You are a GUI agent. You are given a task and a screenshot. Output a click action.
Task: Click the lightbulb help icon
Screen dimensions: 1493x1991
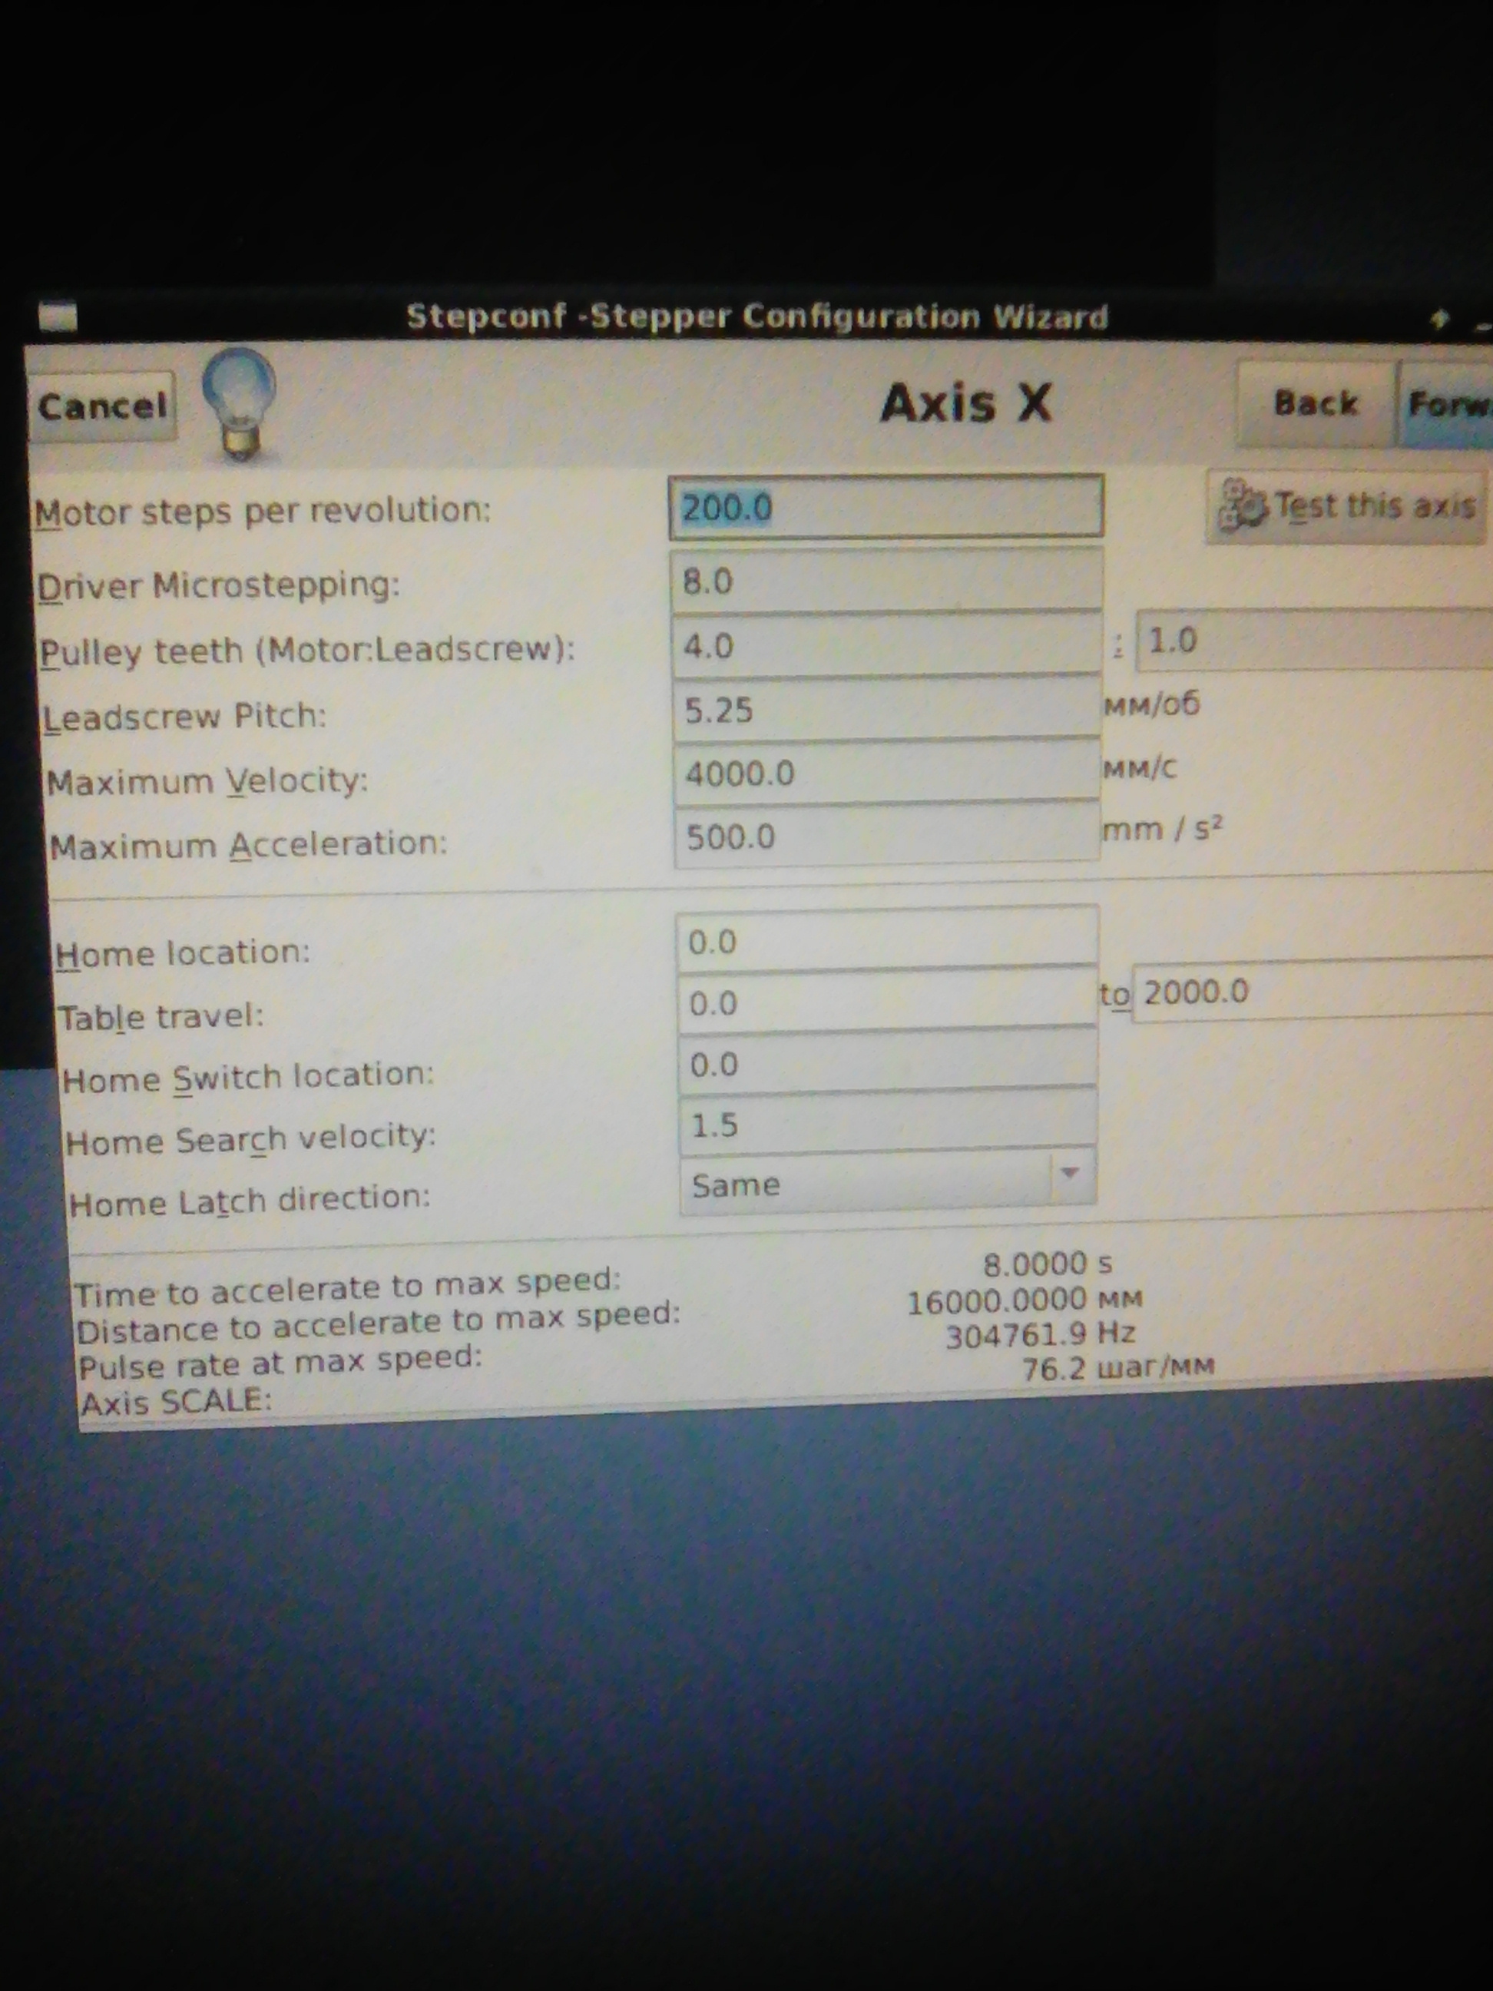tap(239, 402)
